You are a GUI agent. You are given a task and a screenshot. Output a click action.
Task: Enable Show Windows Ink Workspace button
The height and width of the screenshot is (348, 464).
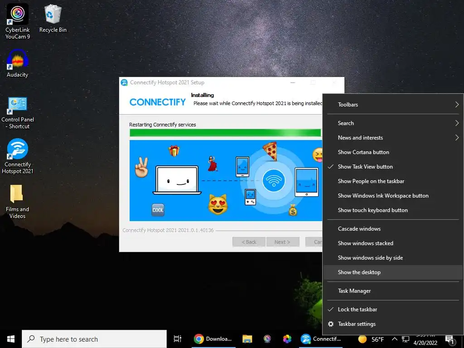(393, 196)
